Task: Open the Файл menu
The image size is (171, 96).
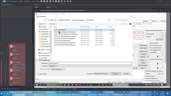Action: pos(8,1)
